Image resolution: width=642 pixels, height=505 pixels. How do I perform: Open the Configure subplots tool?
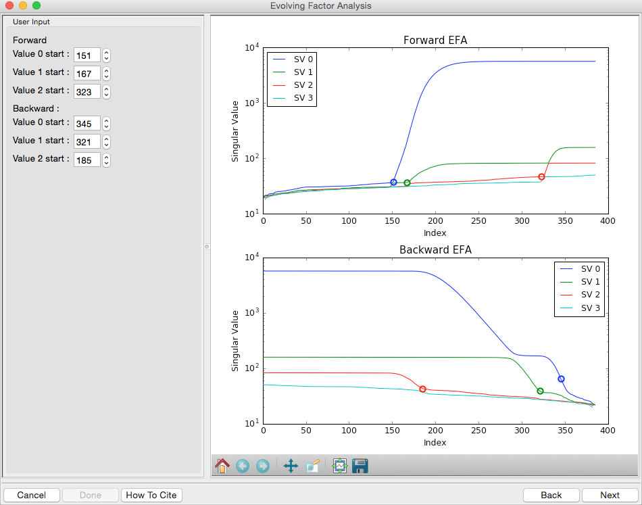tap(340, 466)
